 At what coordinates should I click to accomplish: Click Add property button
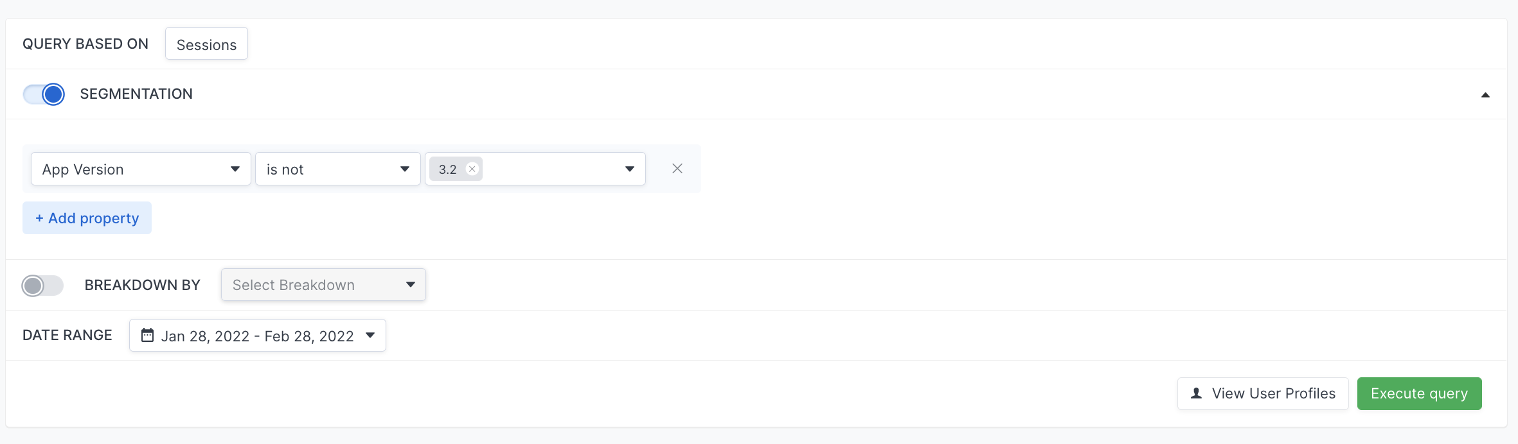[87, 218]
